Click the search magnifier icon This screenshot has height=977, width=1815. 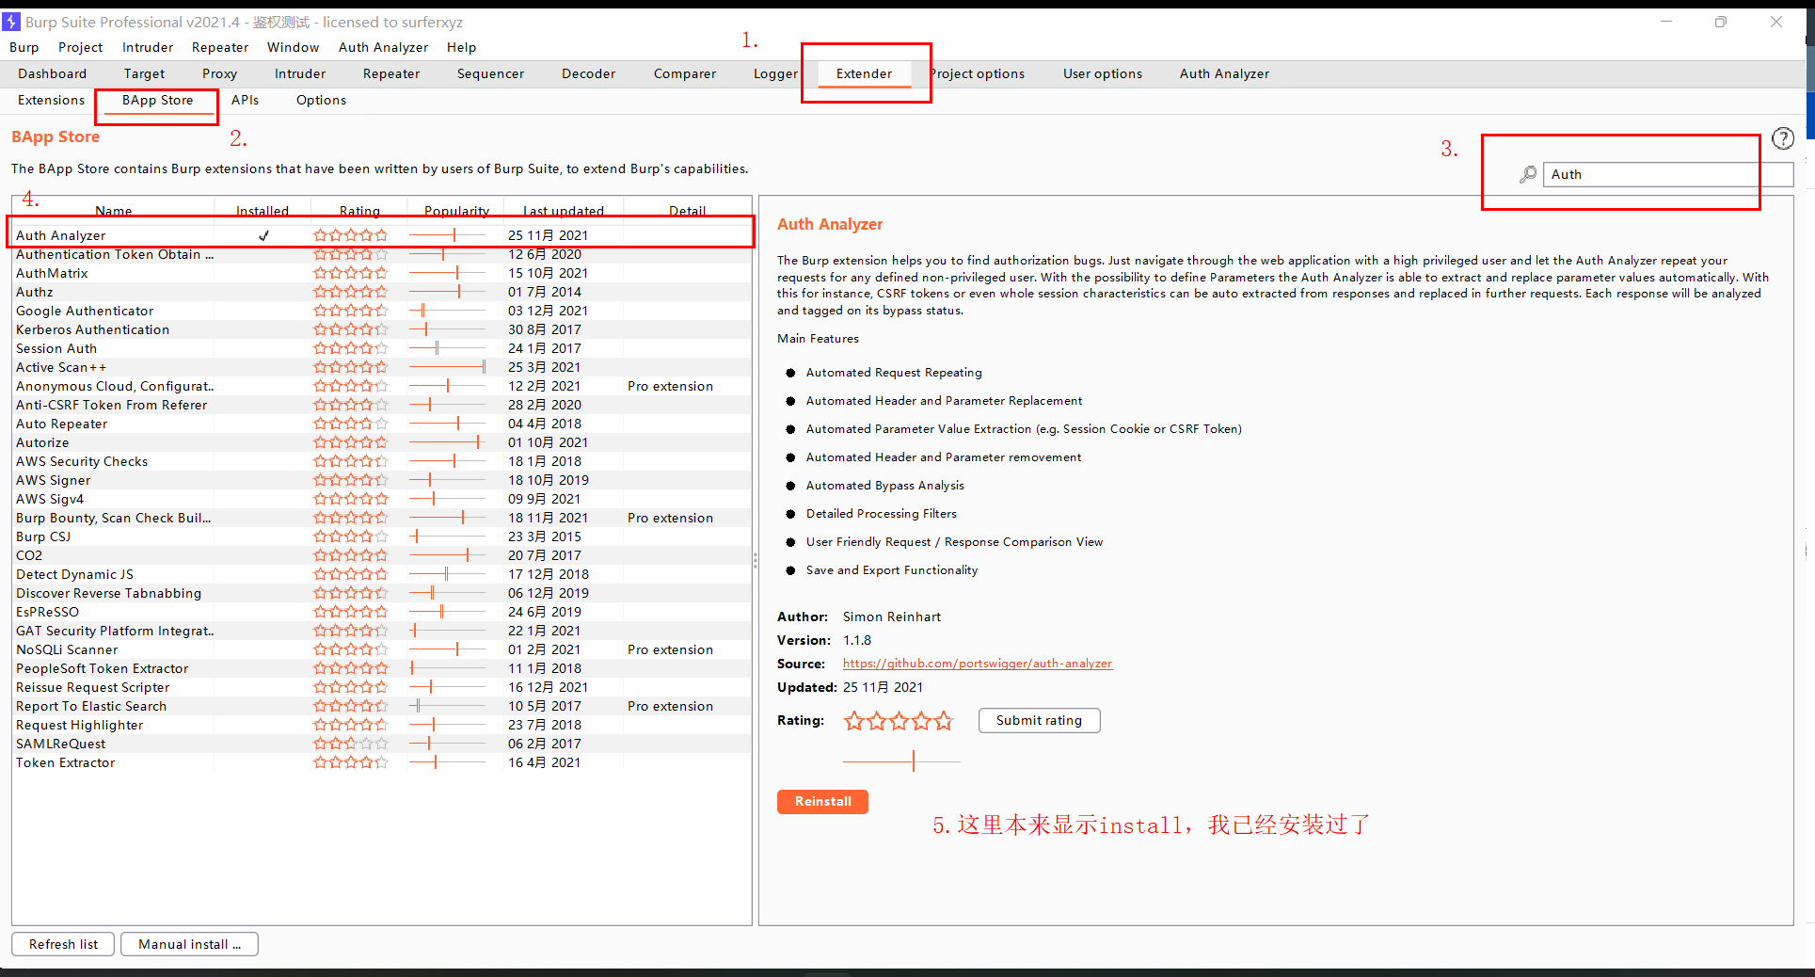tap(1526, 174)
